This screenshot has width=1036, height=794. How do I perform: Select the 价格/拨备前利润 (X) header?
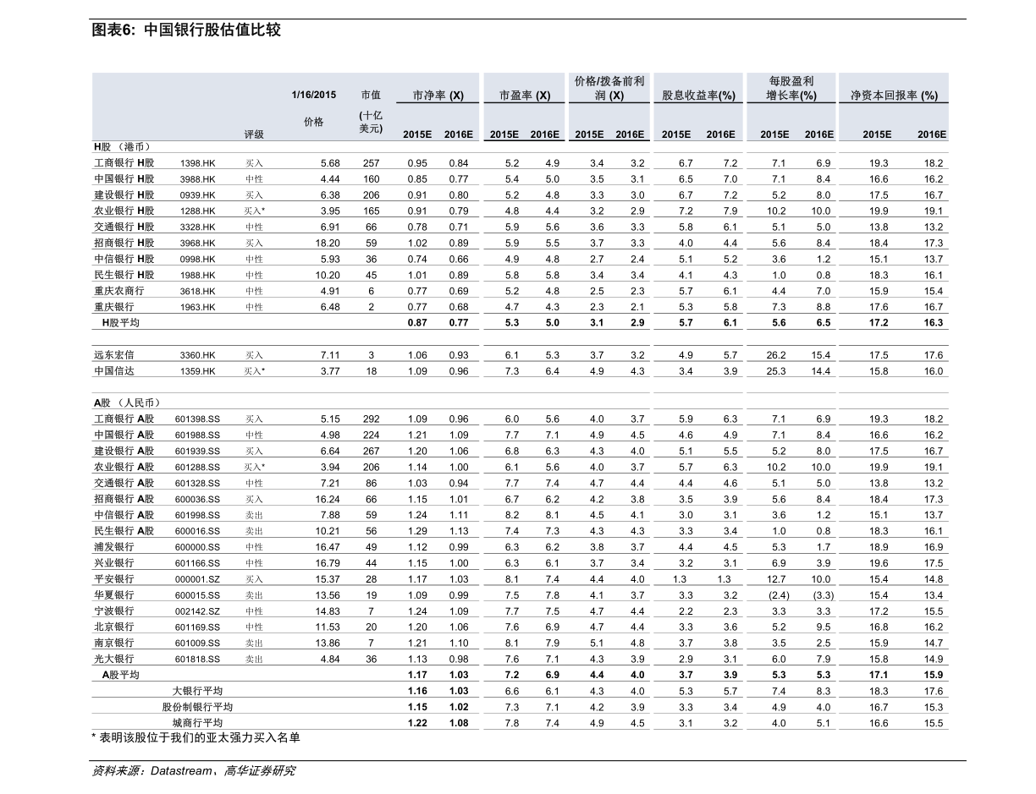609,89
